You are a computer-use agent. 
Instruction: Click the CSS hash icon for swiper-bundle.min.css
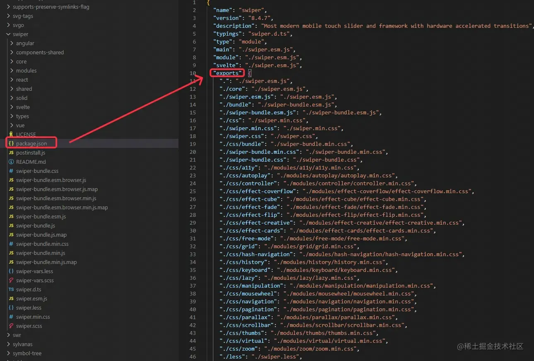(11, 244)
